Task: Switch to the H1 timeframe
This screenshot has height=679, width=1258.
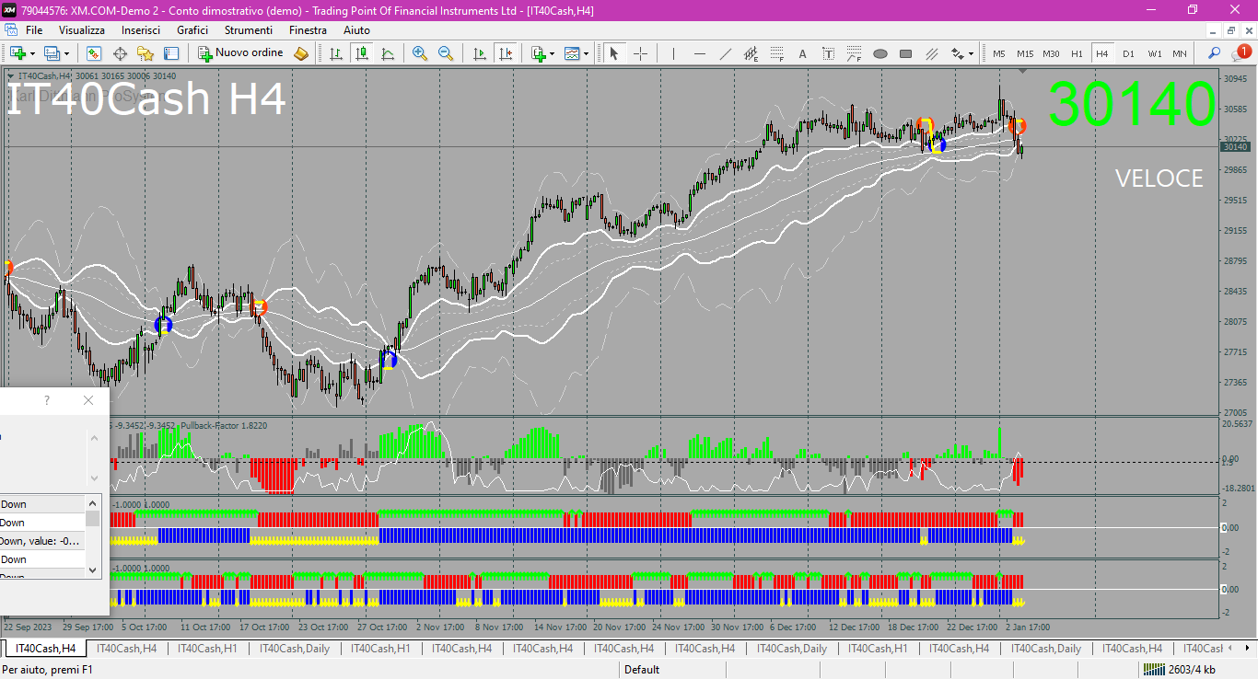Action: click(x=1077, y=53)
